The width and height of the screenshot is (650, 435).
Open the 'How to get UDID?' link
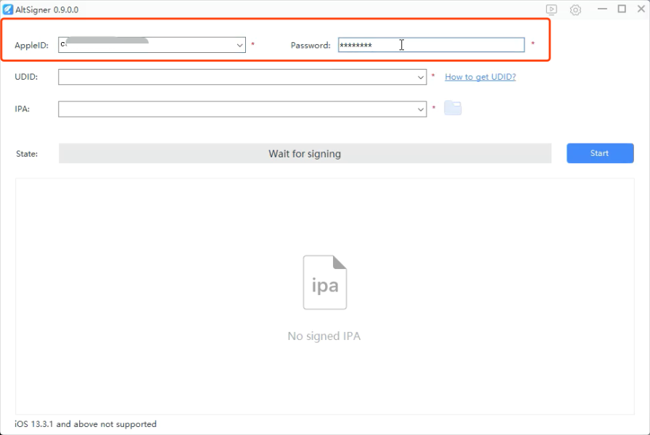tap(480, 77)
